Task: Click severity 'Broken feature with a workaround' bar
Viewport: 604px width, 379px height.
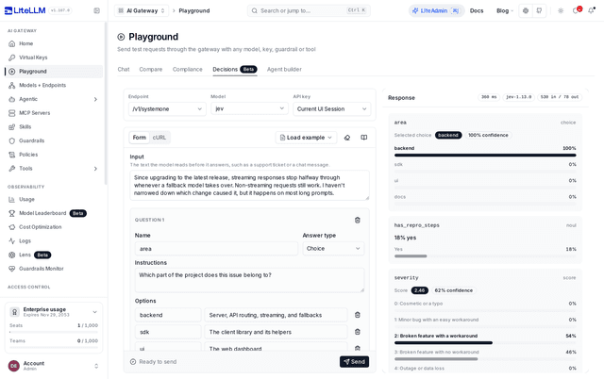Action: pyautogui.click(x=485, y=342)
